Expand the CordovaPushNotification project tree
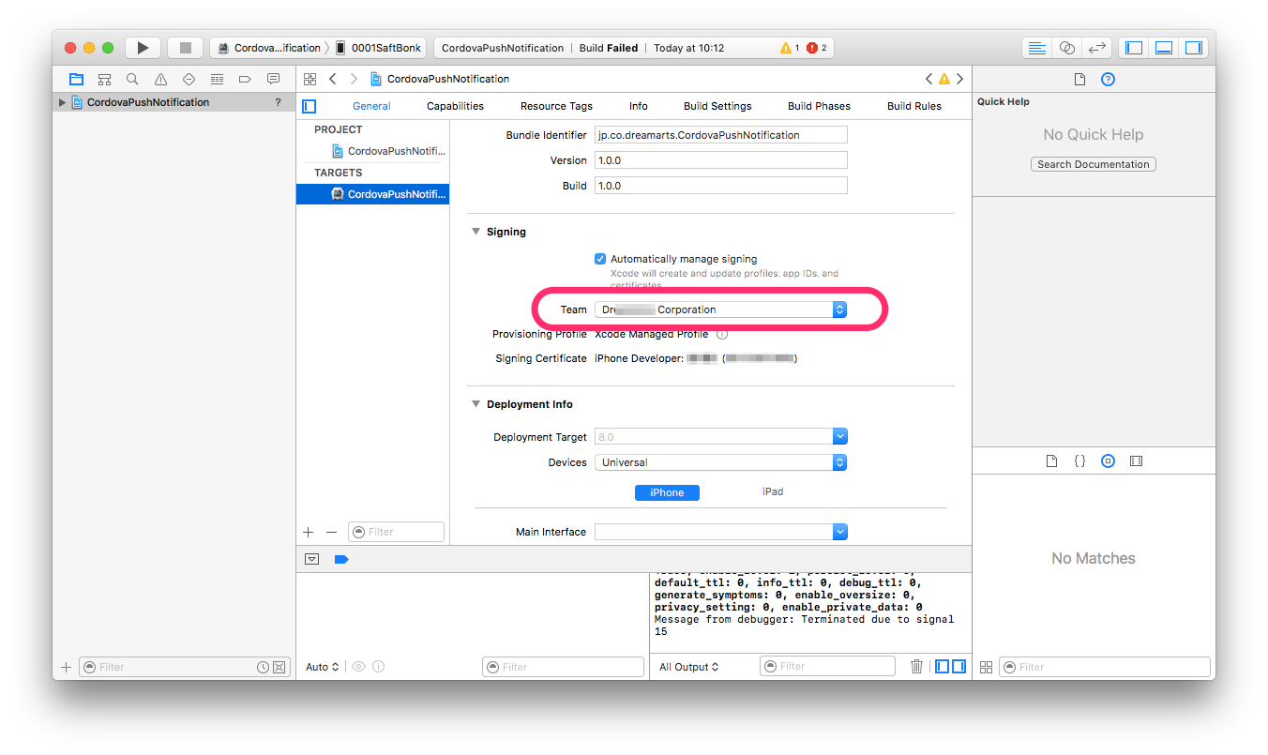Image resolution: width=1268 pixels, height=755 pixels. [63, 103]
